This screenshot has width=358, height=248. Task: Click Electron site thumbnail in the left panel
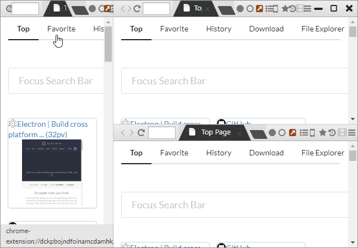click(x=52, y=172)
